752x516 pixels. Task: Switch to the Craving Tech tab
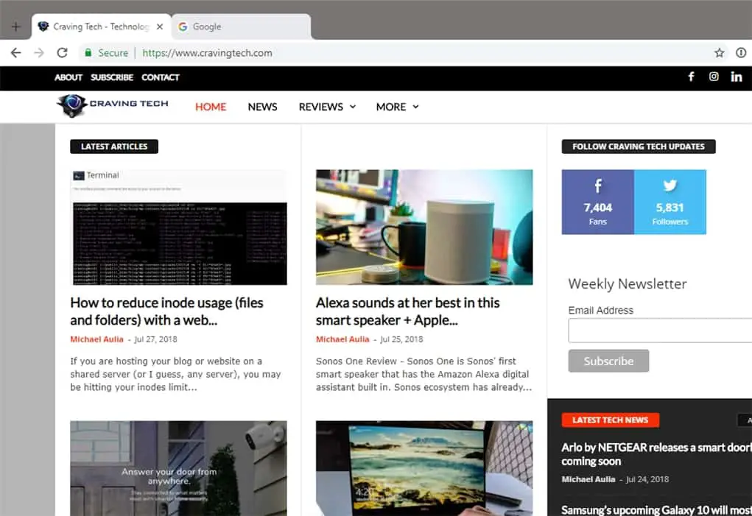click(101, 26)
